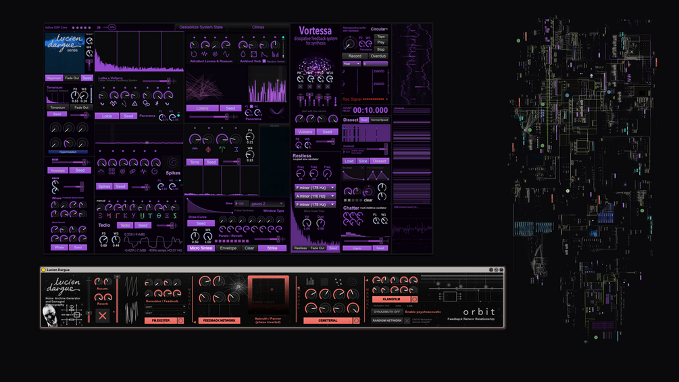The image size is (679, 382).
Task: Select the crossed-square icon in Ambient Verb
Action: 254,54
